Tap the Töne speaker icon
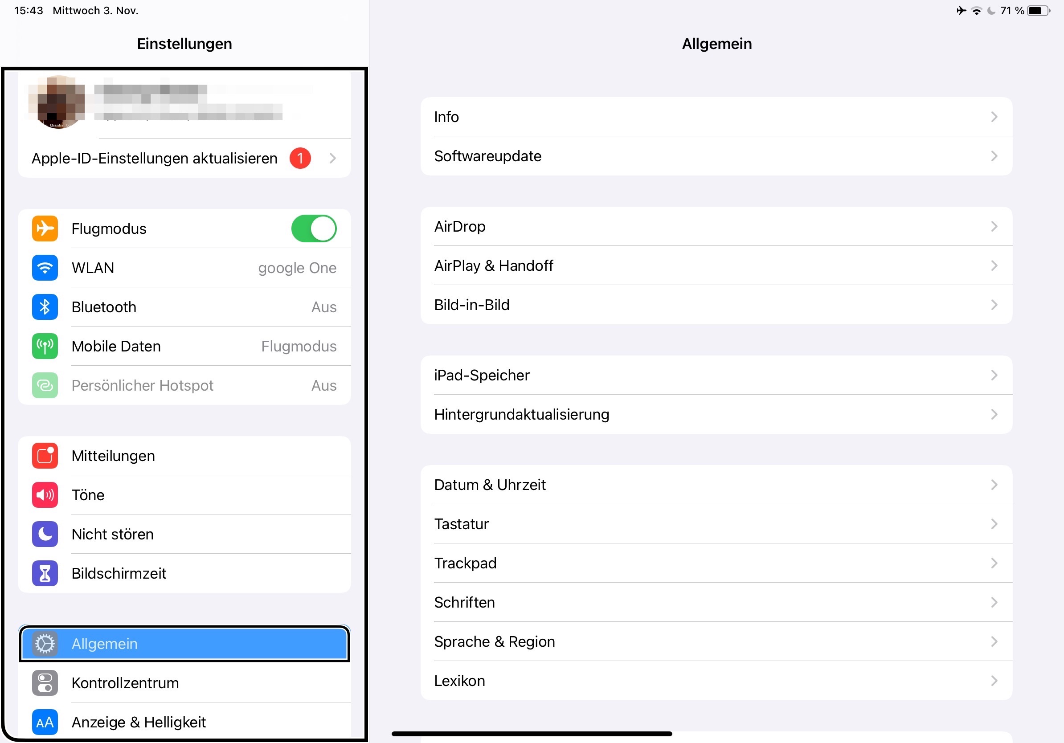Viewport: 1064px width, 743px height. 45,495
